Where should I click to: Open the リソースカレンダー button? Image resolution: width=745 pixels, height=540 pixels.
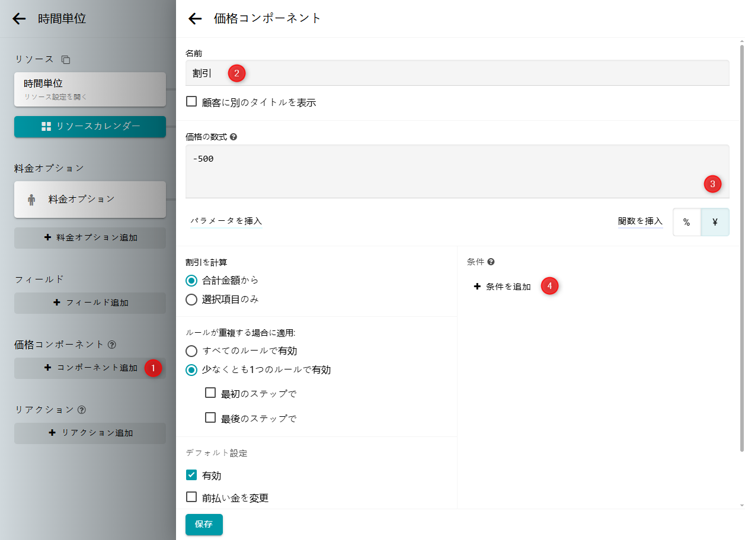[90, 126]
